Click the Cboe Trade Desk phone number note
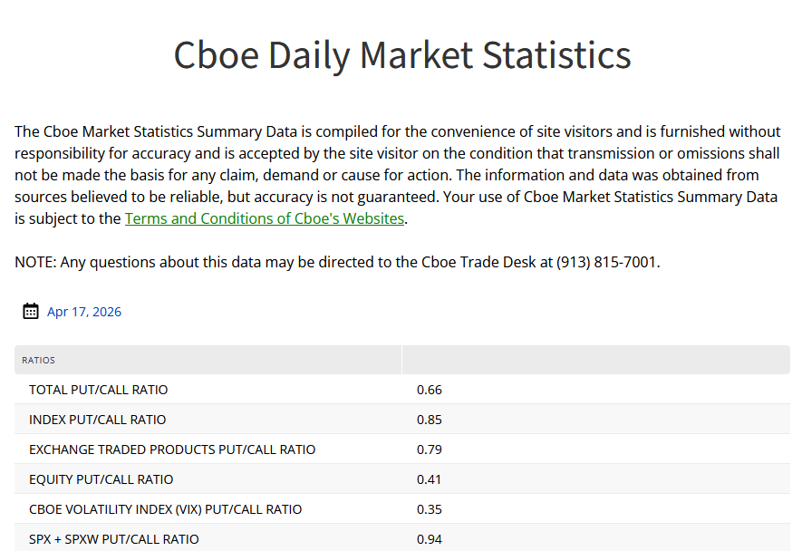Viewport: 802px width, 551px height. pyautogui.click(x=337, y=263)
